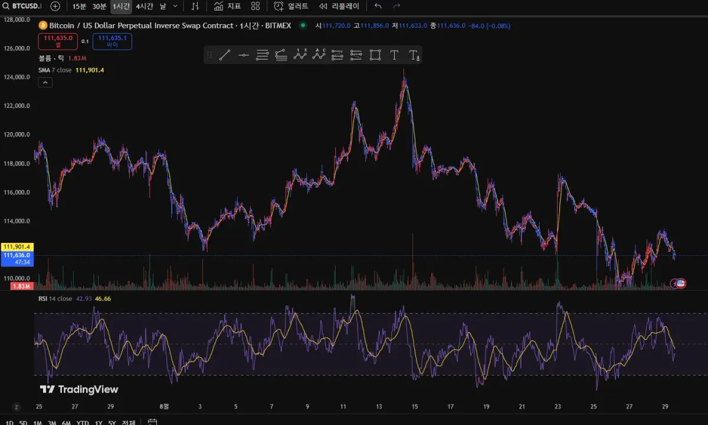Image resolution: width=708 pixels, height=425 pixels.
Task: Choose the Elliott impulse wave 1-5 tool
Action: click(x=300, y=55)
